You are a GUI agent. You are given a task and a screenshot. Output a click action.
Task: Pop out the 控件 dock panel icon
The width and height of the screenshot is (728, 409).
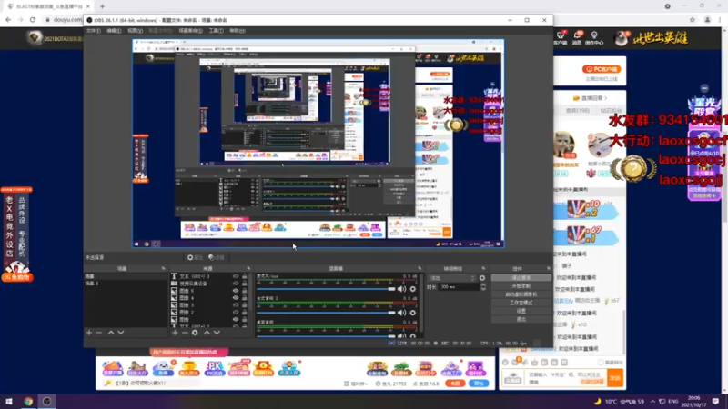point(549,268)
